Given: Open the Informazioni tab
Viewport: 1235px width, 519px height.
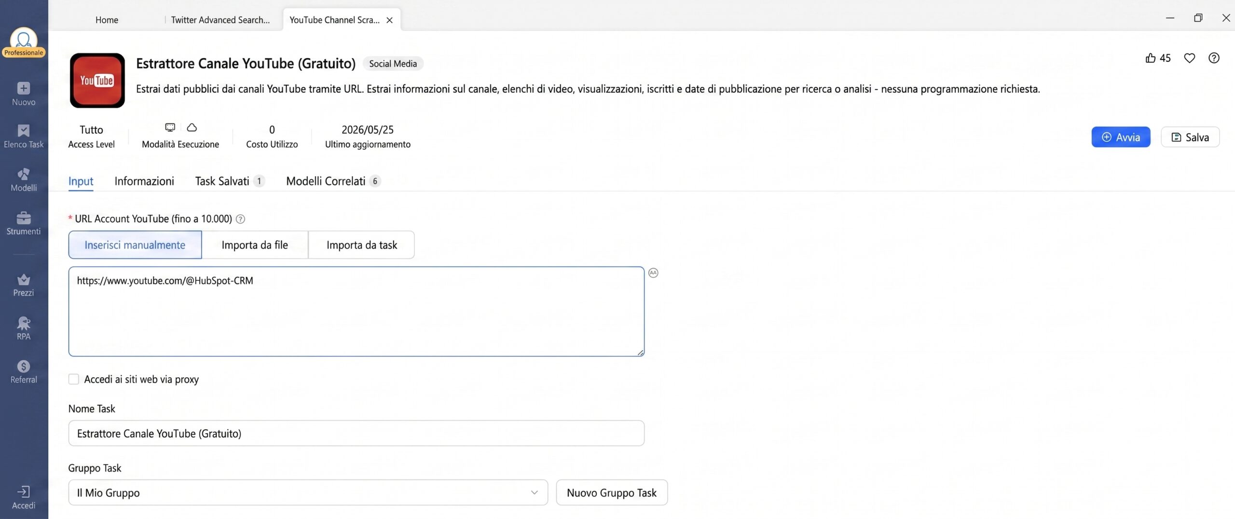Looking at the screenshot, I should tap(144, 181).
